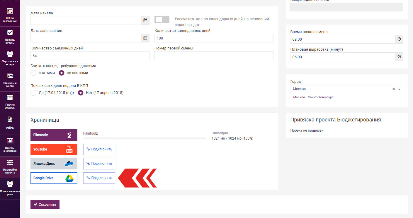Select the не снятыми radio option
The image size is (413, 218).
click(x=62, y=73)
